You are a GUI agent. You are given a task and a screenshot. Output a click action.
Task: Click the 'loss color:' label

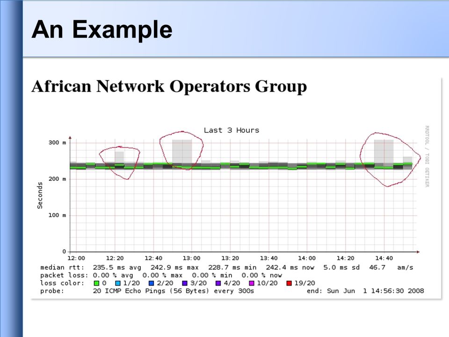(62, 283)
